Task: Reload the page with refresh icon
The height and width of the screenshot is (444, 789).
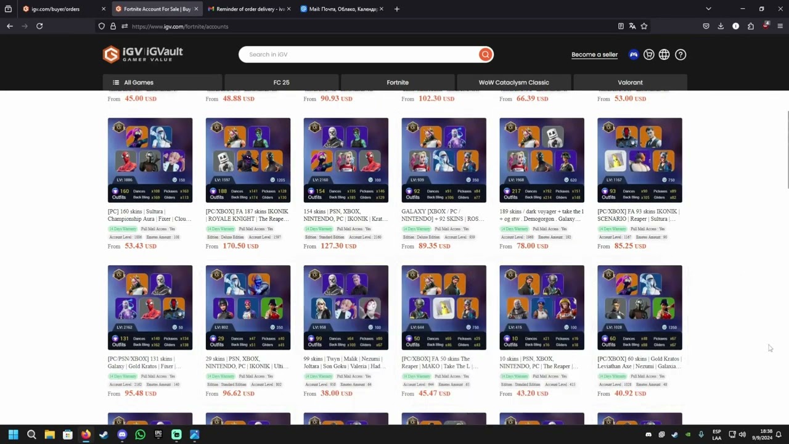Action: tap(39, 26)
